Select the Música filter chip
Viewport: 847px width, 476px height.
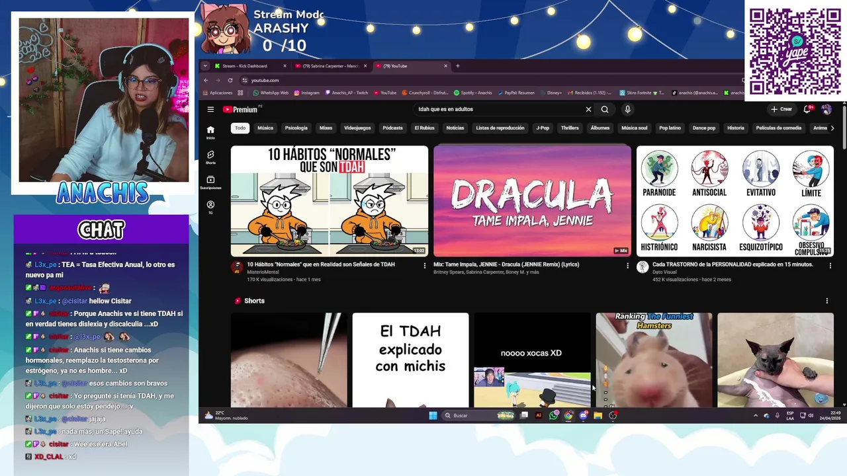(x=265, y=128)
